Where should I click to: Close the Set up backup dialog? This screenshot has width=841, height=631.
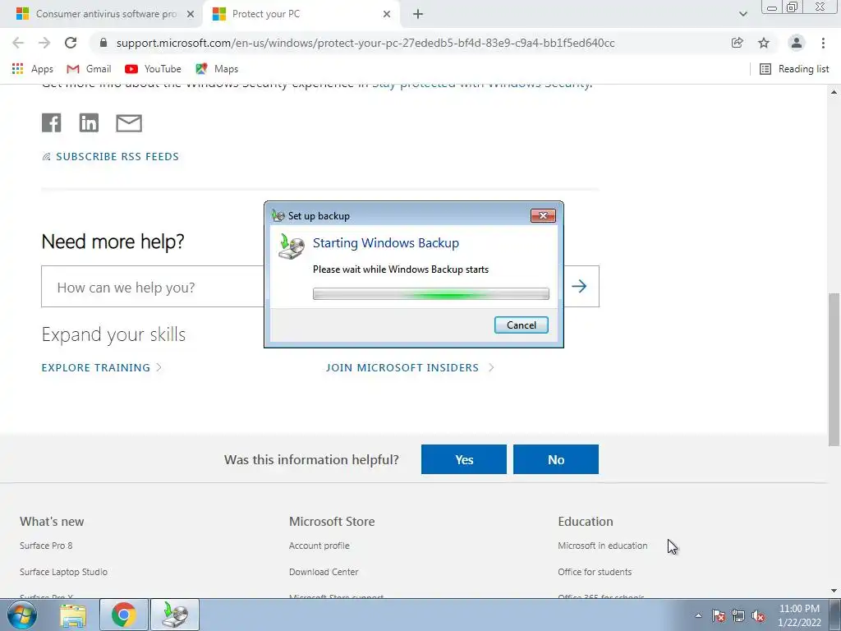[543, 216]
